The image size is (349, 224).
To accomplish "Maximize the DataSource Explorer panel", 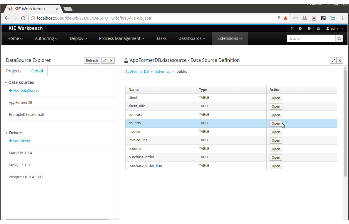I will coord(105,60).
